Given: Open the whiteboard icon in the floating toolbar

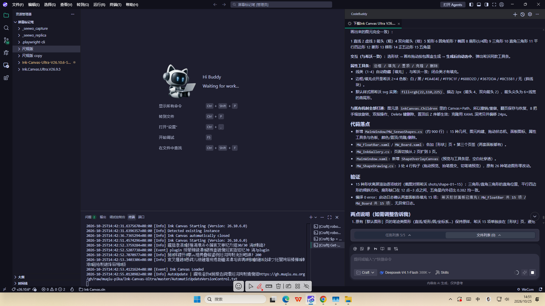Looking at the screenshot, I should point(288,286).
